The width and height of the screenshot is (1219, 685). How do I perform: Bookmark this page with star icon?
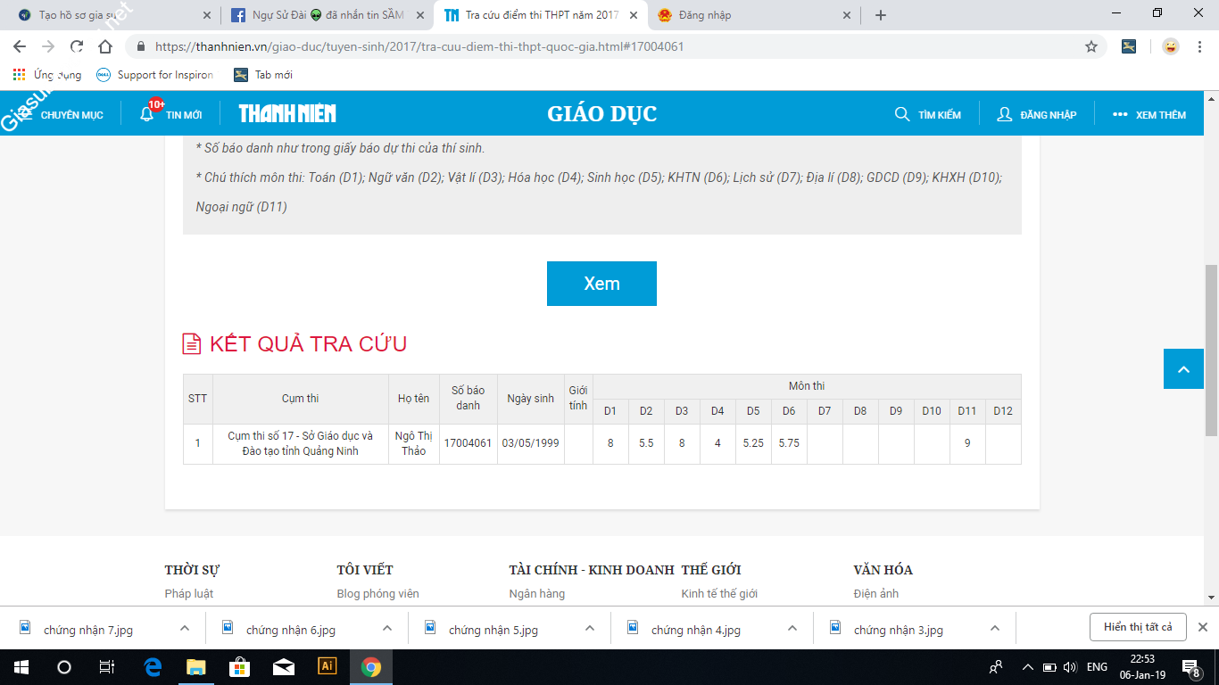[1090, 46]
